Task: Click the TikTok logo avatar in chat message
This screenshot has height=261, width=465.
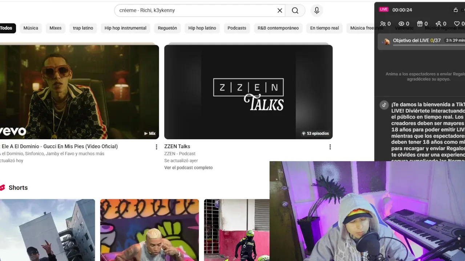Action: coord(384,105)
